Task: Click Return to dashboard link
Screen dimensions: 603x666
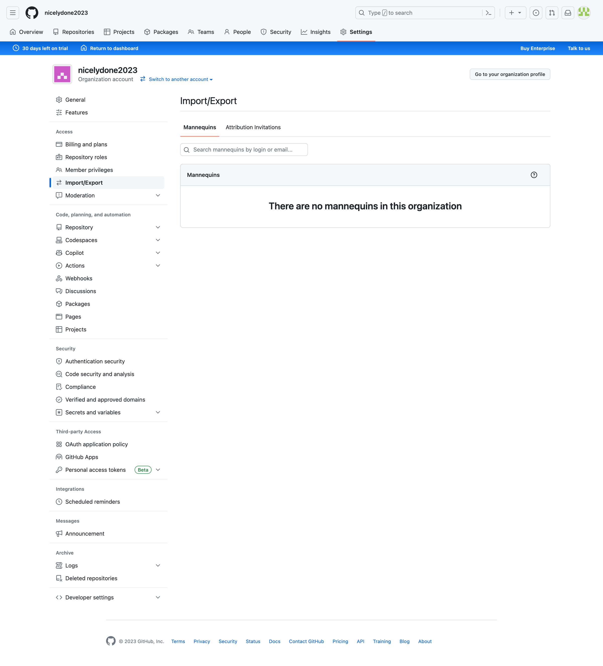Action: [110, 48]
